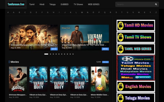The width and height of the screenshot is (164, 102).
Task: Open Mister Middle Class movie poster
Action: pyautogui.click(x=100, y=79)
